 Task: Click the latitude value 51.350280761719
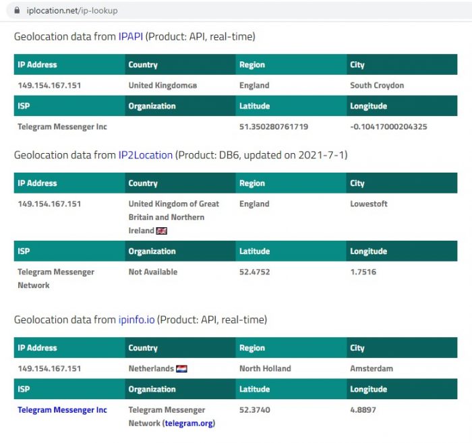(273, 126)
